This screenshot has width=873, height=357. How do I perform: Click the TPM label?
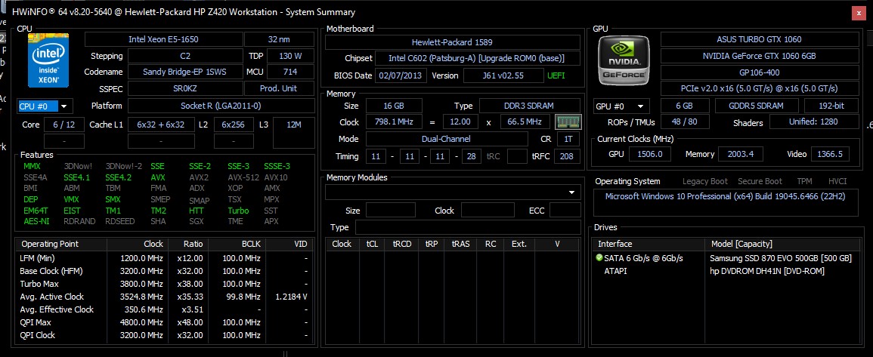[x=804, y=181]
